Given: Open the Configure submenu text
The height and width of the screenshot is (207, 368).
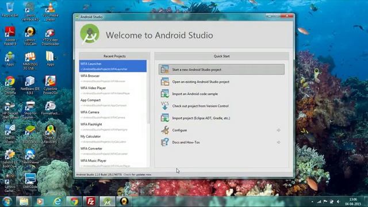Looking at the screenshot, I should click(x=179, y=131).
